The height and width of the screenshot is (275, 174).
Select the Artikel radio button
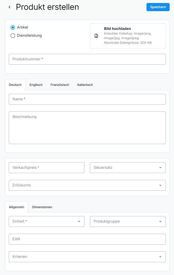pos(13,27)
